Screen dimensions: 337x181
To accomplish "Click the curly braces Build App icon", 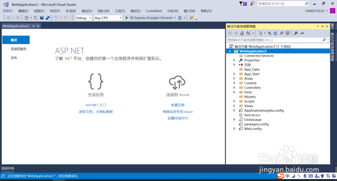I will coord(96,82).
